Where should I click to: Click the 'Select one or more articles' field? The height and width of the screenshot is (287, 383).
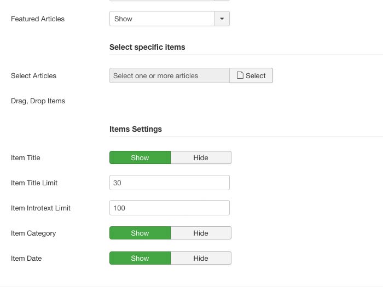(169, 75)
